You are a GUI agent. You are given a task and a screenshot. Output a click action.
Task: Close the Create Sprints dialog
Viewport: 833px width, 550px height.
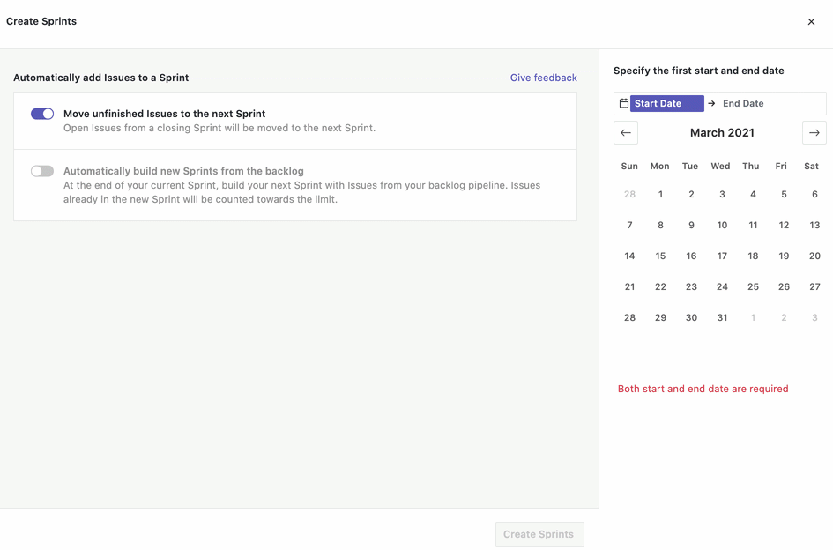point(811,22)
